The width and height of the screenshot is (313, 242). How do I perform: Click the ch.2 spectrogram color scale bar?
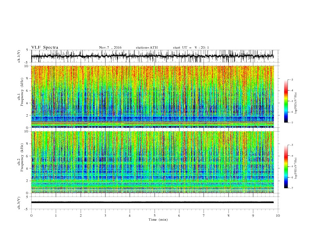click(x=286, y=166)
